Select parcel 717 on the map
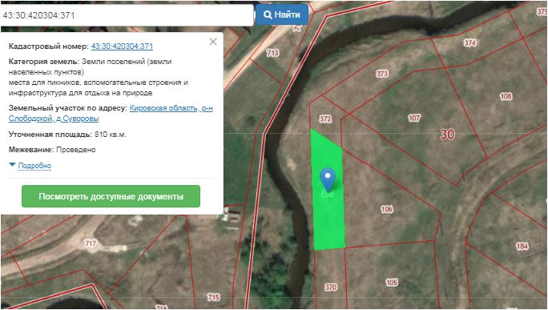This screenshot has width=548, height=310. [x=91, y=243]
